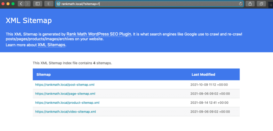
Task: Click the Sitemap column header
Action: (43, 75)
